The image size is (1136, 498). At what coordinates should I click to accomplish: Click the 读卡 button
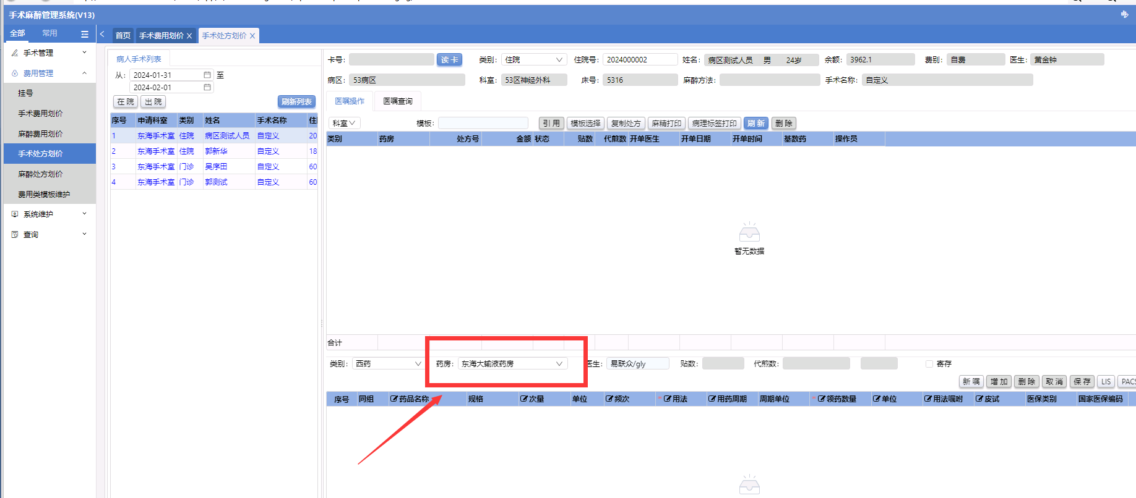[449, 60]
